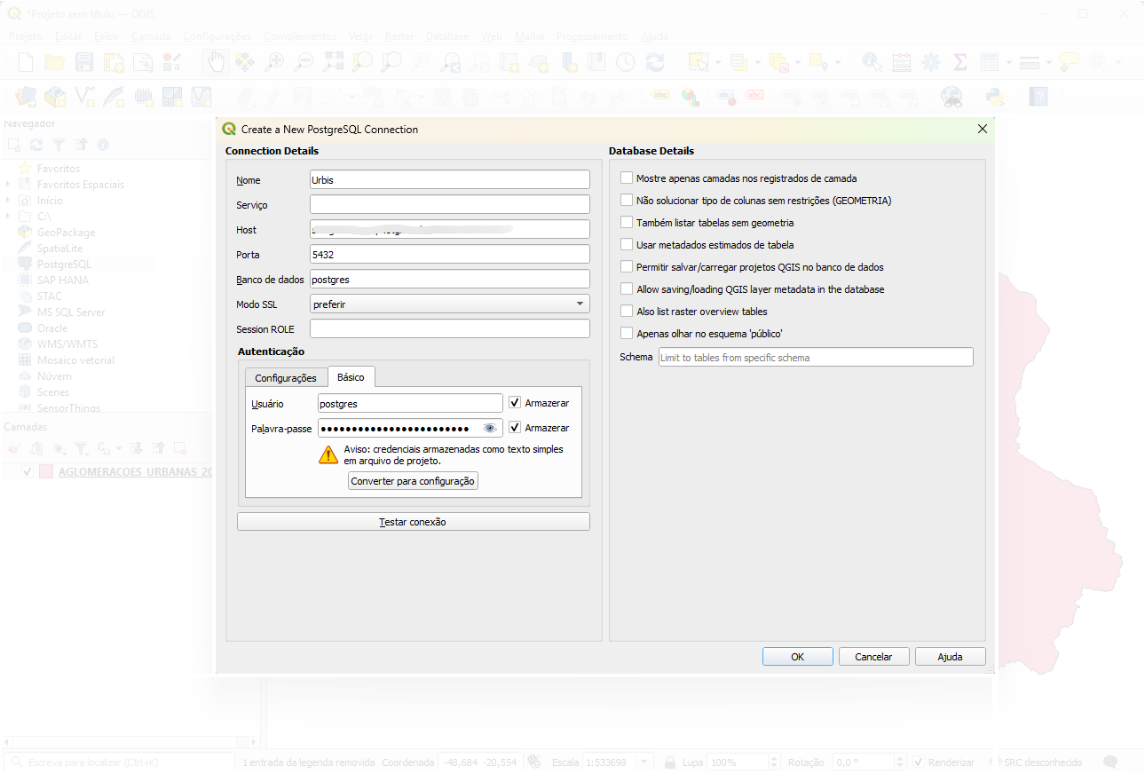Open the Processing Toolbox gear icon
Viewport: 1145px width, 774px height.
[930, 62]
